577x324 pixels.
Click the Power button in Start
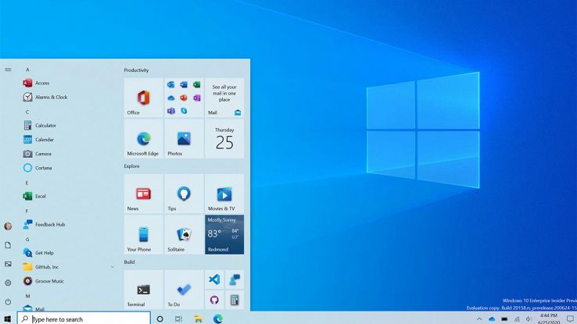tap(8, 302)
